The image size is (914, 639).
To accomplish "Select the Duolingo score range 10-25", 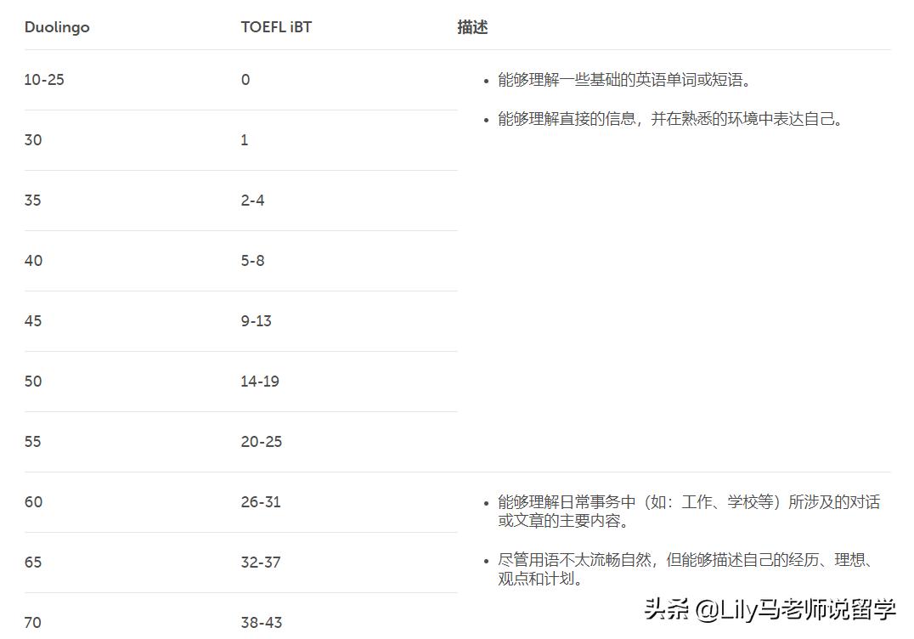I will pyautogui.click(x=44, y=80).
